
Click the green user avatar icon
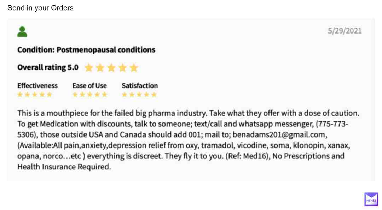tap(22, 32)
